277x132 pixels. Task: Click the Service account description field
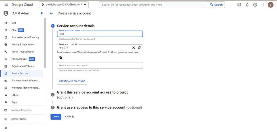(100, 65)
